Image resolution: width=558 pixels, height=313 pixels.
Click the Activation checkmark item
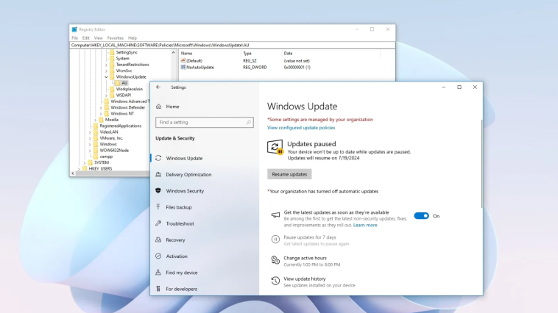point(177,256)
